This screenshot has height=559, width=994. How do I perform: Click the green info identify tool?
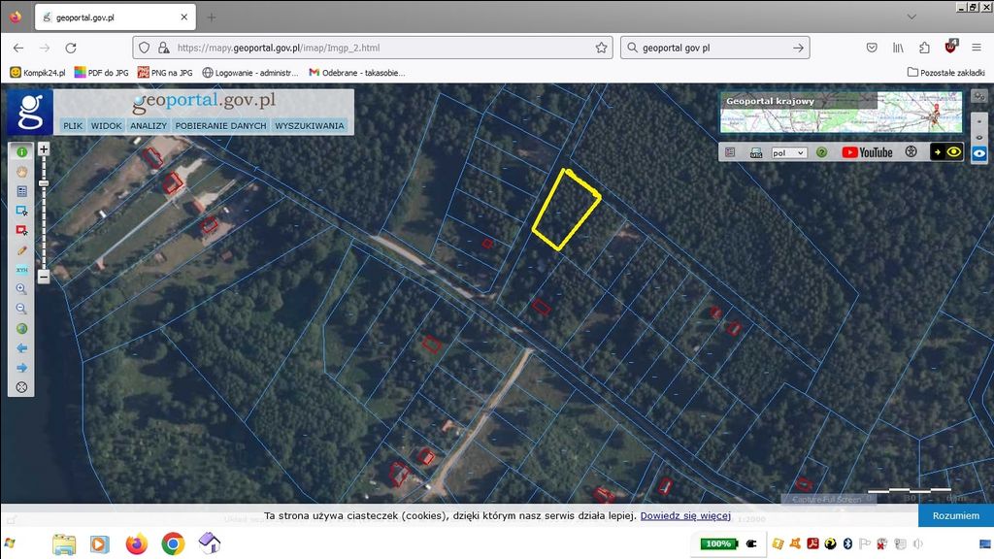coord(21,152)
